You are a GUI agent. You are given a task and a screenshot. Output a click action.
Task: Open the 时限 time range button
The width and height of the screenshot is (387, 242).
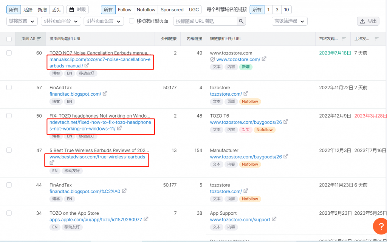[x=77, y=9]
